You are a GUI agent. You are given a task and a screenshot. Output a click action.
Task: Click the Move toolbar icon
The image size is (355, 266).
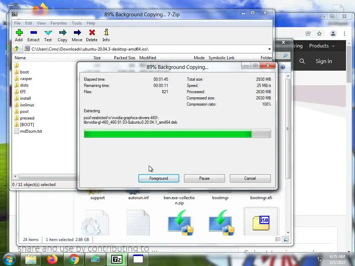[x=77, y=35]
